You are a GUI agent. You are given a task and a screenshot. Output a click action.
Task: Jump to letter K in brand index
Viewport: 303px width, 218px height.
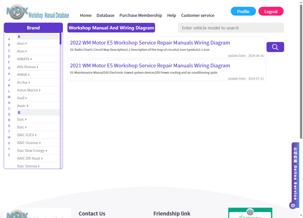pos(9,85)
